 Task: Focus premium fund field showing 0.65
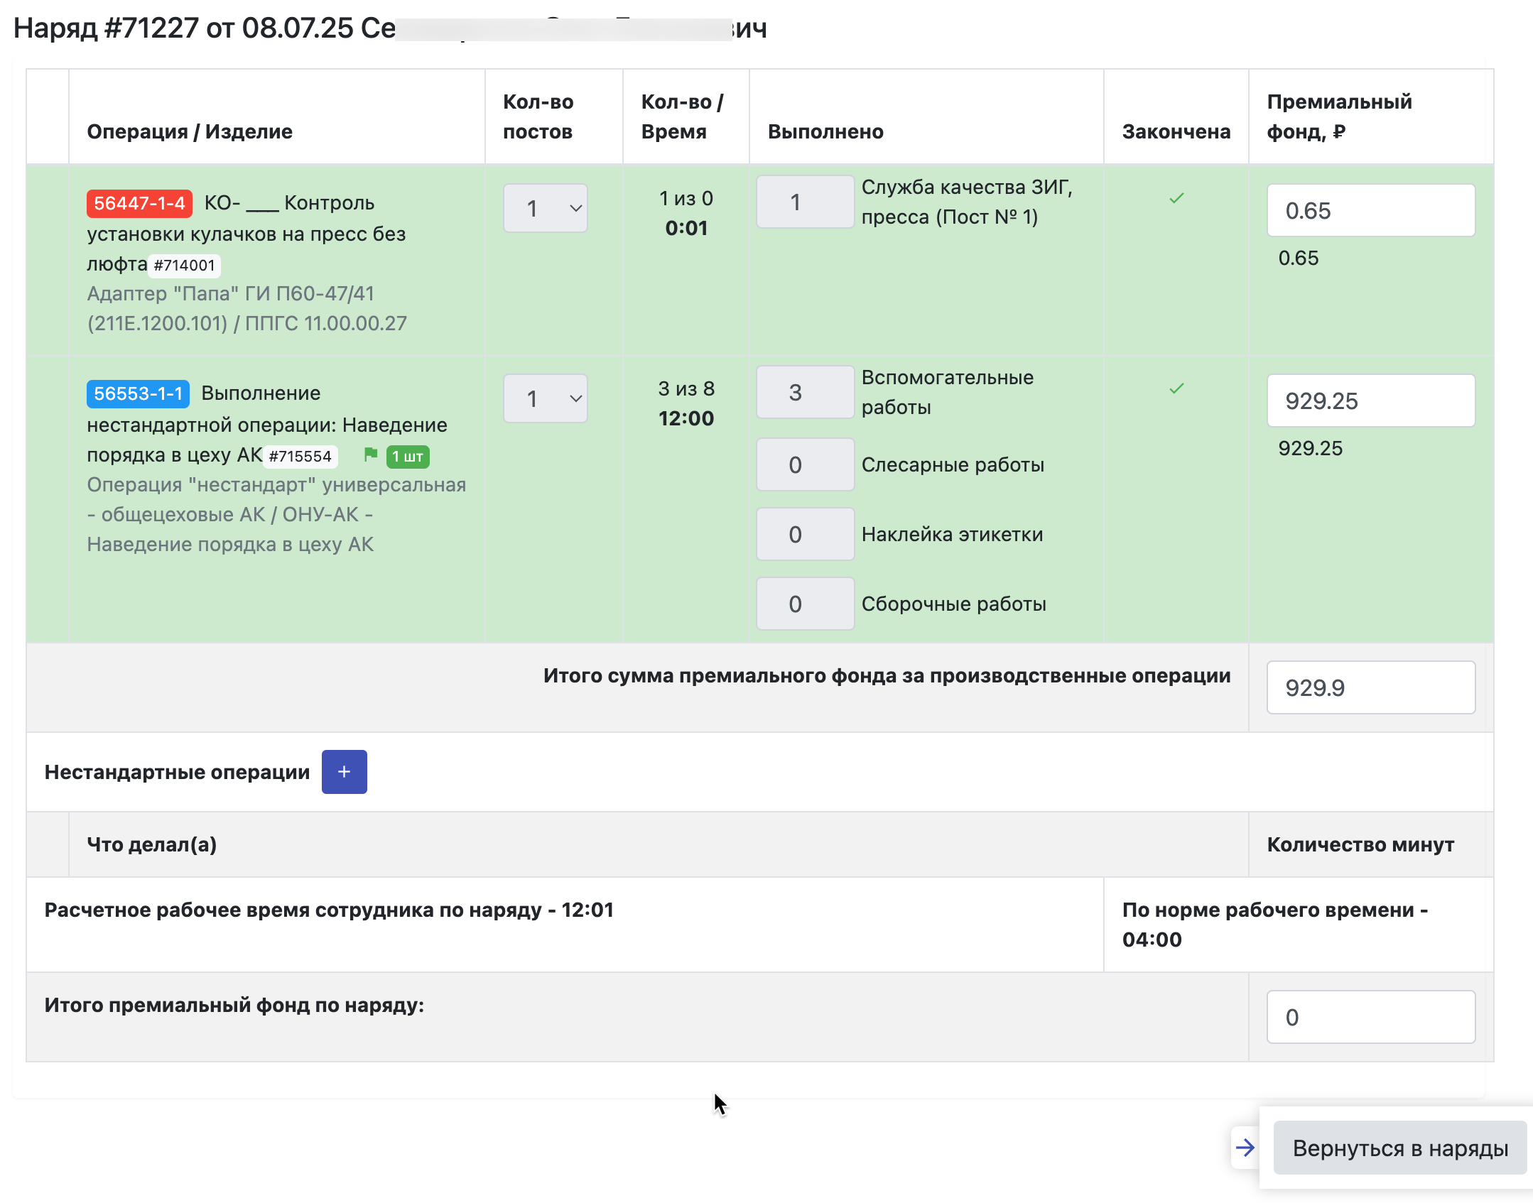pyautogui.click(x=1370, y=211)
